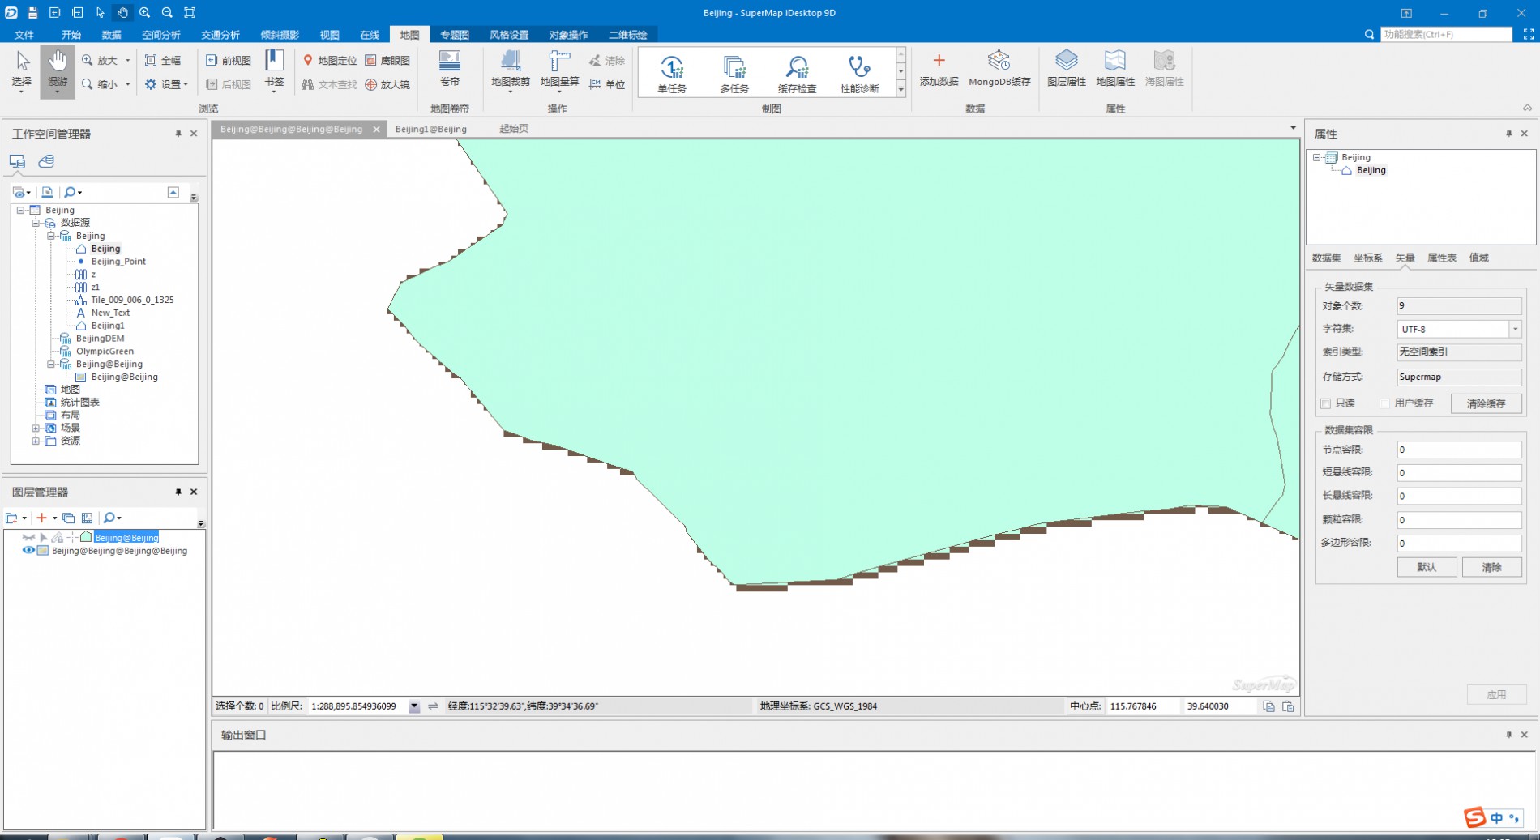Screen dimensions: 1540x840
Task: Click the 节点容限 input field
Action: [x=1459, y=450]
